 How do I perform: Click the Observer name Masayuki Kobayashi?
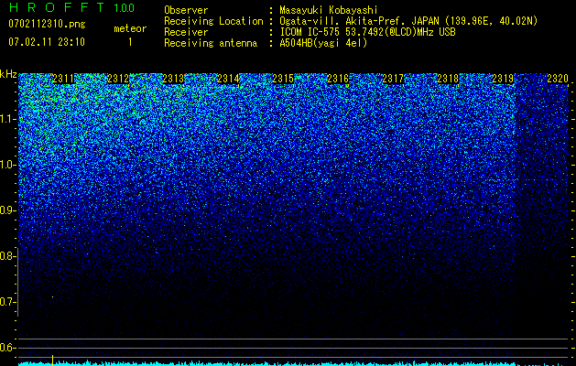[x=329, y=10]
